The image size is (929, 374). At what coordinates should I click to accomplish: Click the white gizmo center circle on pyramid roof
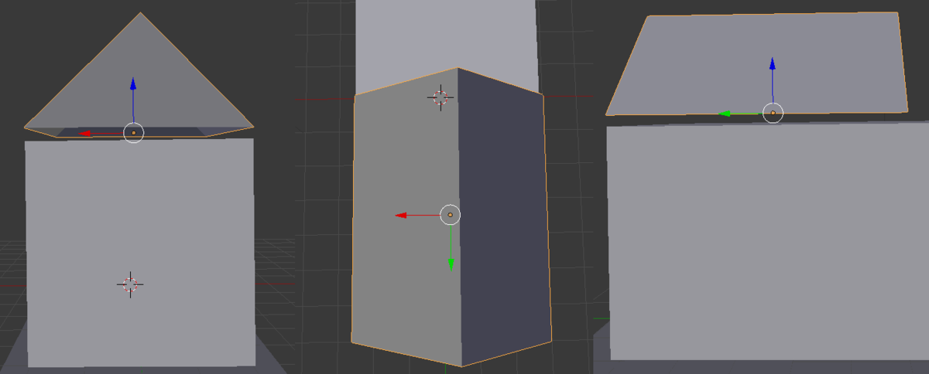point(133,133)
